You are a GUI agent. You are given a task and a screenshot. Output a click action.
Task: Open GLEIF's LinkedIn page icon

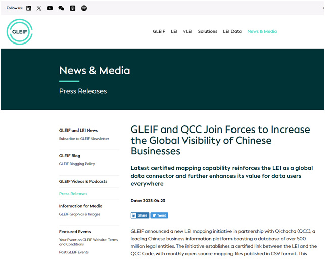(x=29, y=8)
